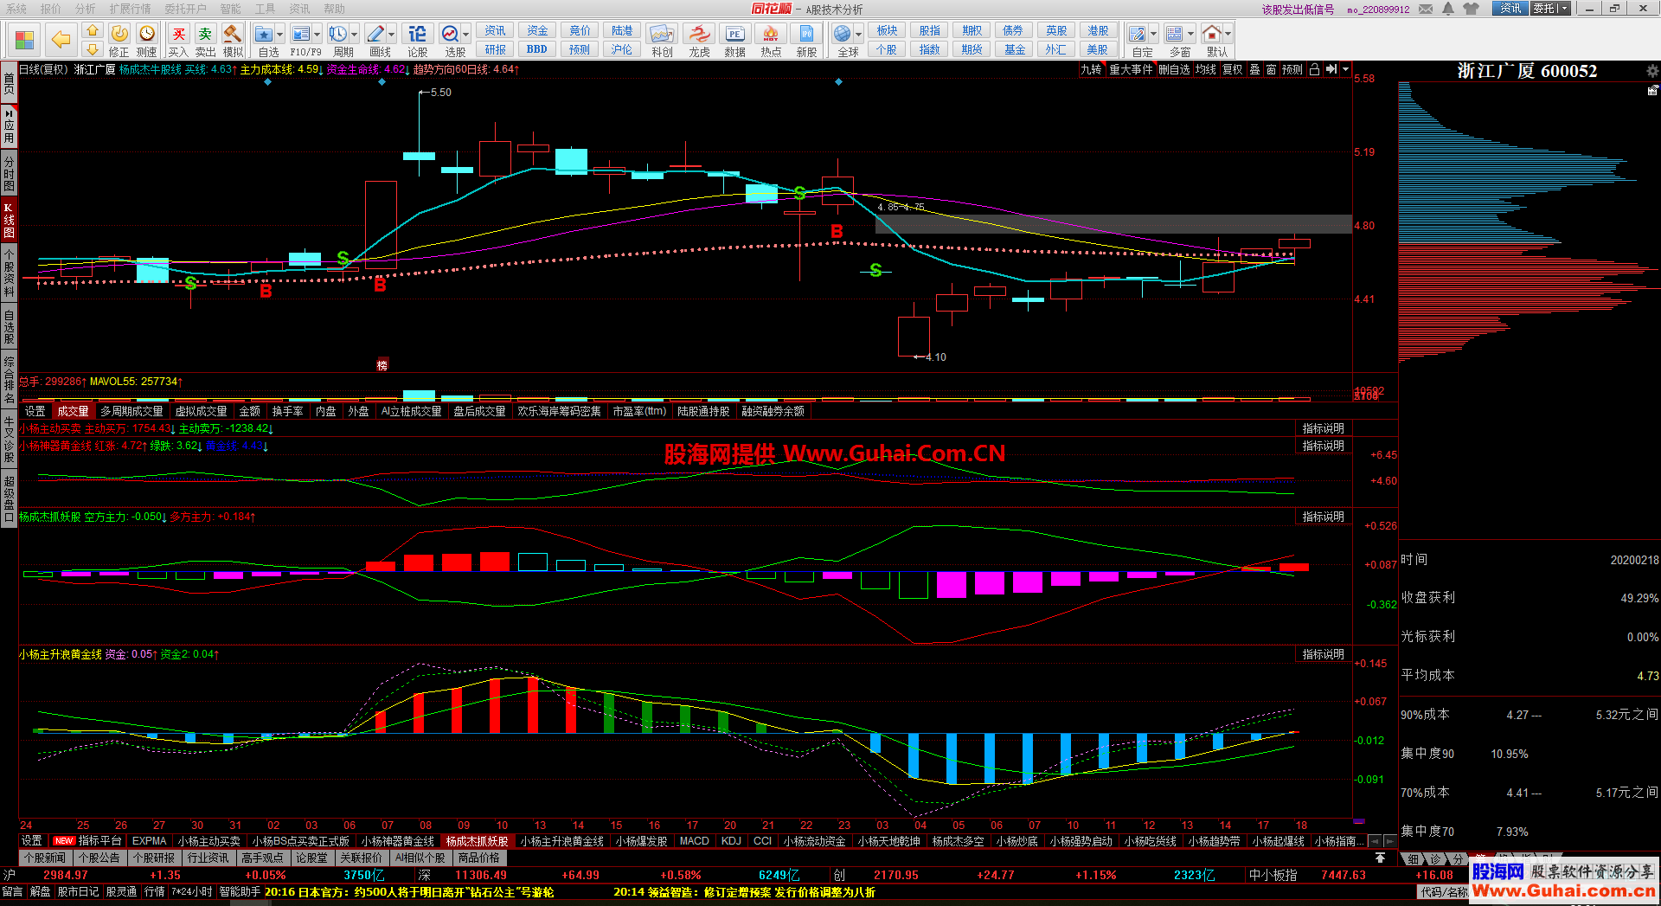This screenshot has height=906, width=1661.
Task: Toggle 预测 forecast on chart bar
Action: click(x=1292, y=69)
